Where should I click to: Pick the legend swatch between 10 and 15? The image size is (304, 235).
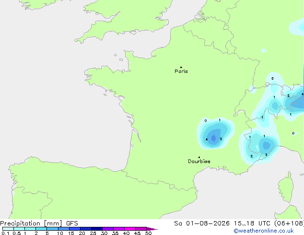[x=64, y=229]
